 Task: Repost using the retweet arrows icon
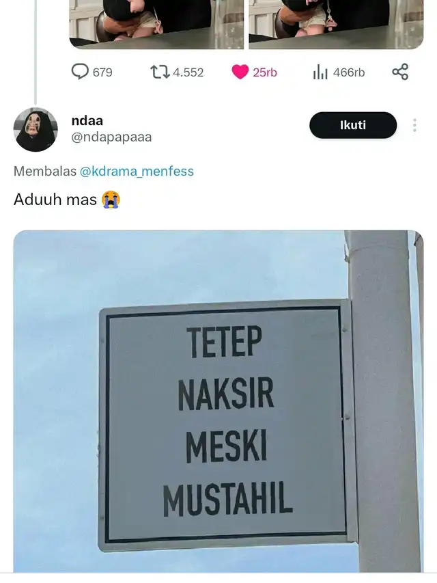160,72
